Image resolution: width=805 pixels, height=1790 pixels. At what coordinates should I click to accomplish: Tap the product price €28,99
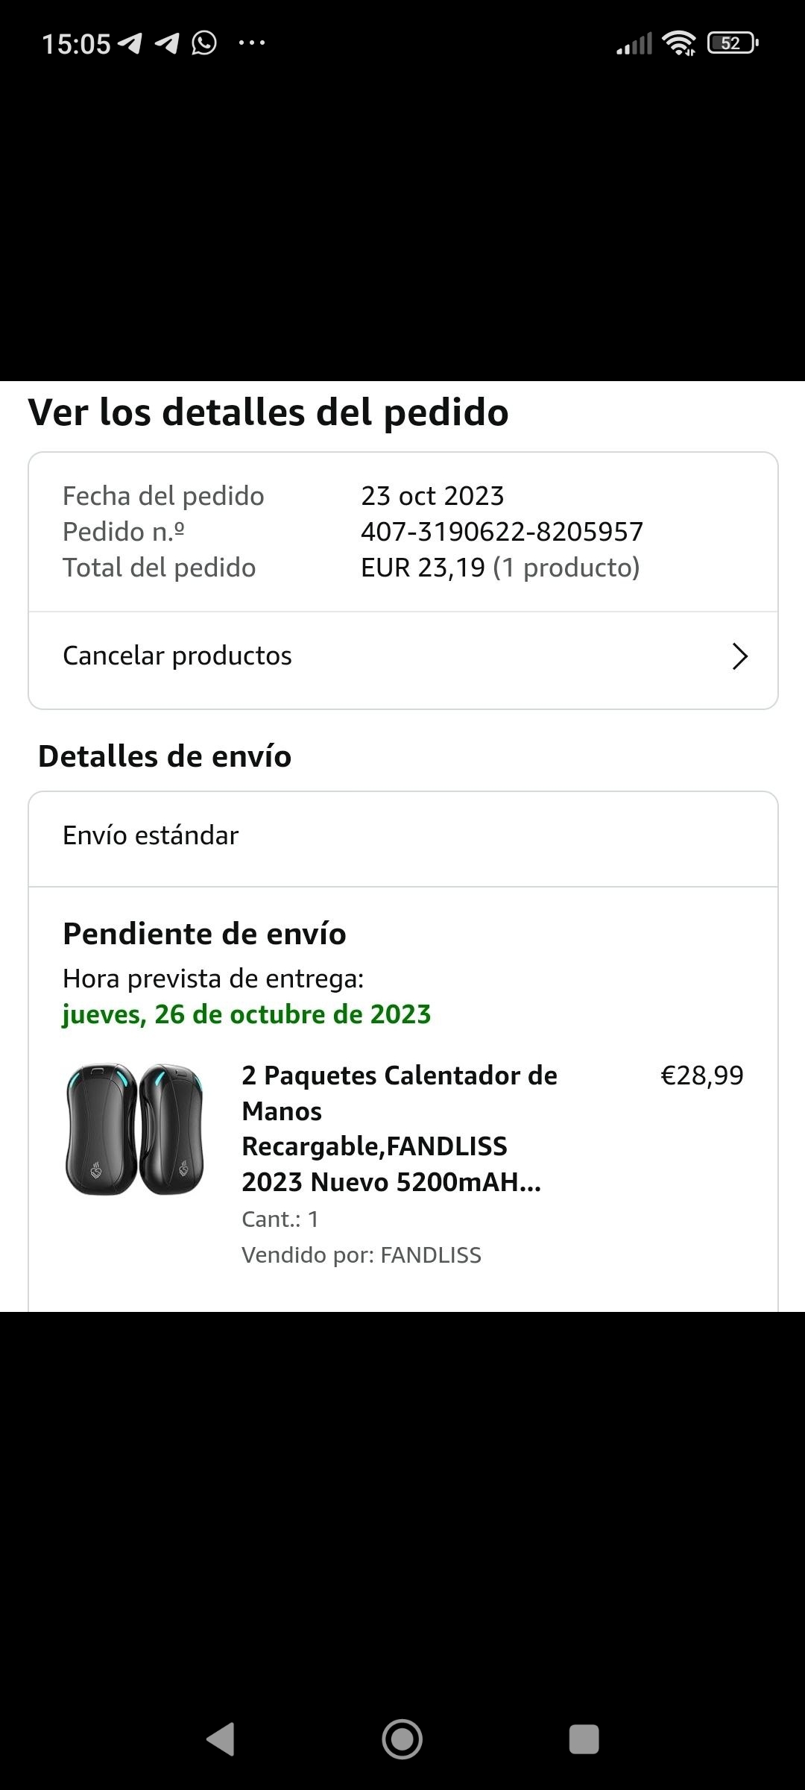tap(701, 1075)
